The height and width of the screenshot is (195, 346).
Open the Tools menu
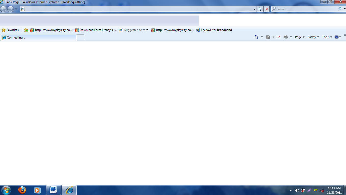(327, 37)
